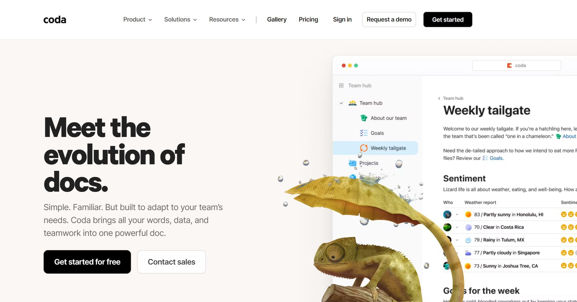Click the About our team page icon
This screenshot has height=302, width=577.
363,118
